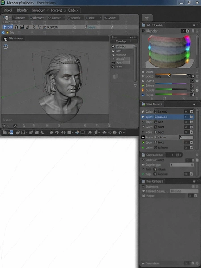Click the Seemle speech bubble button
Viewport: 201px width, 268px height.
[75, 18]
